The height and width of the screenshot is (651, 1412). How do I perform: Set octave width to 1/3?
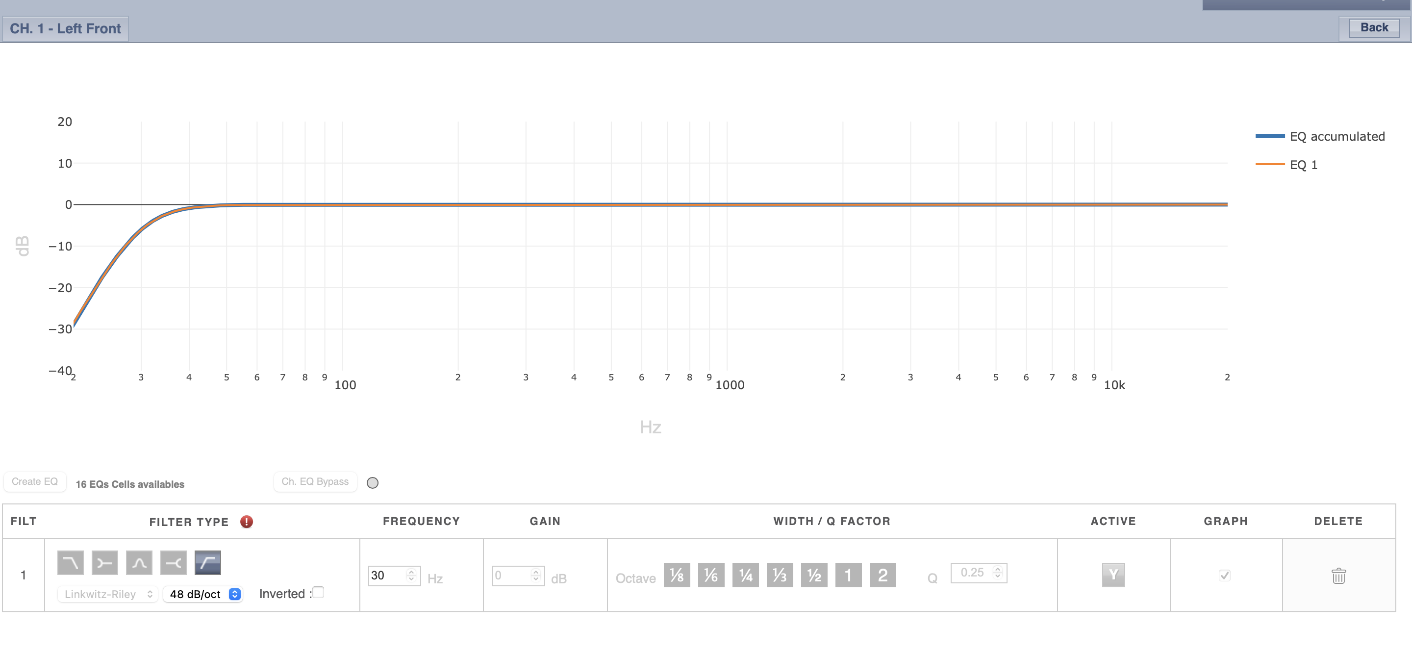coord(780,575)
